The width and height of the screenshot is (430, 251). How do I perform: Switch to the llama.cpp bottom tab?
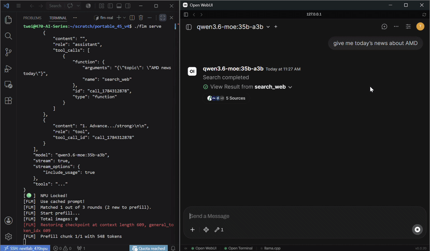point(270,248)
